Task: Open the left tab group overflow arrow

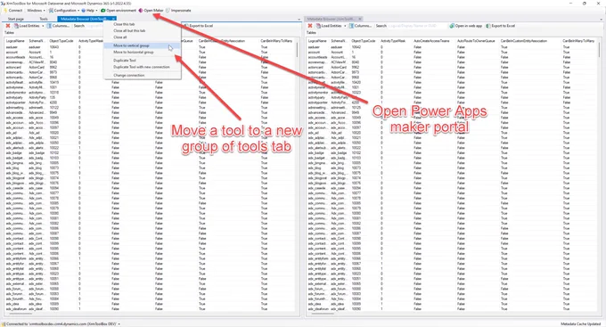Action: 299,19
